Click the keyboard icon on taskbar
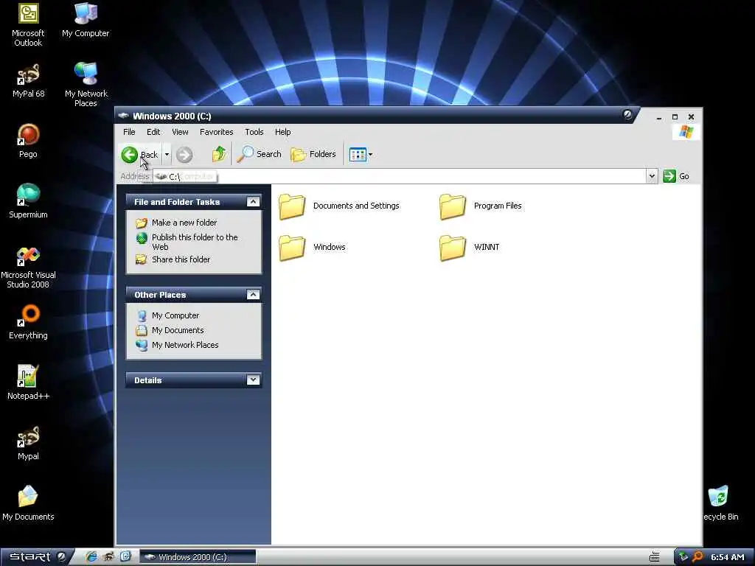This screenshot has width=755, height=566. tap(655, 557)
